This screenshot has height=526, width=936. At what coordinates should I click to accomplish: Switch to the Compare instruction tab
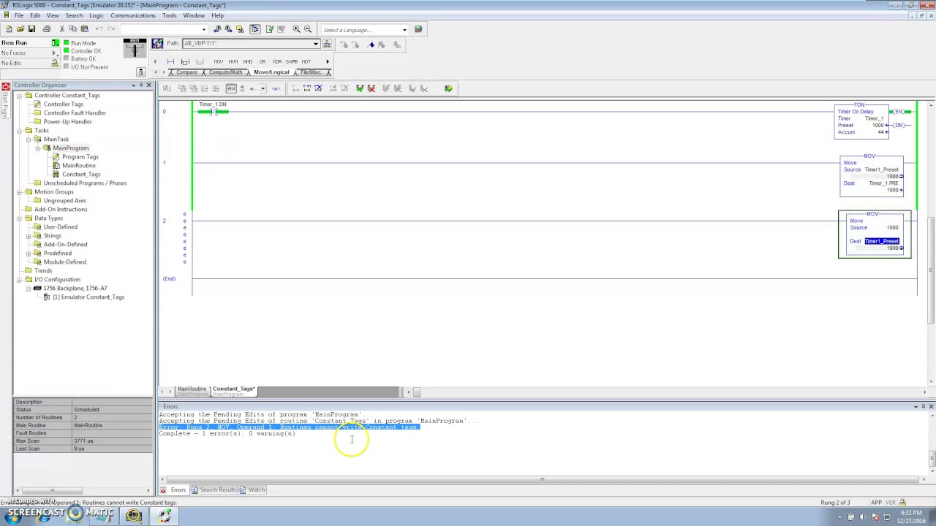[186, 72]
